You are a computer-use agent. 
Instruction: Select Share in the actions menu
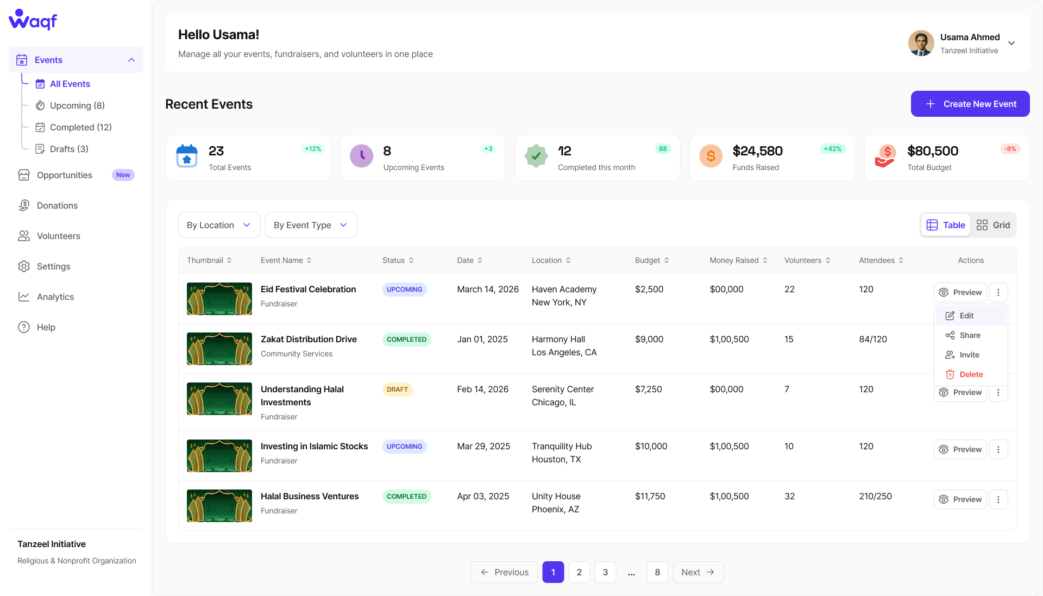[x=970, y=335]
